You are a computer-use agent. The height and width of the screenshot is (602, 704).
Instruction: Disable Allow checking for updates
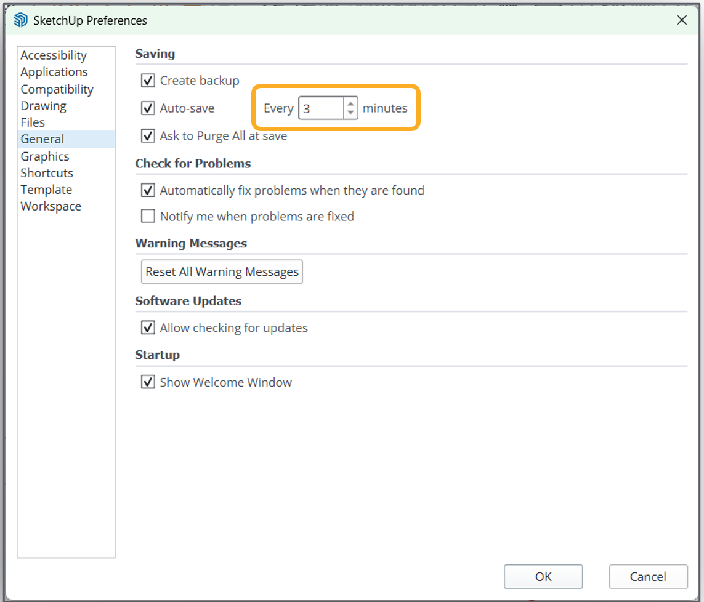click(x=148, y=328)
